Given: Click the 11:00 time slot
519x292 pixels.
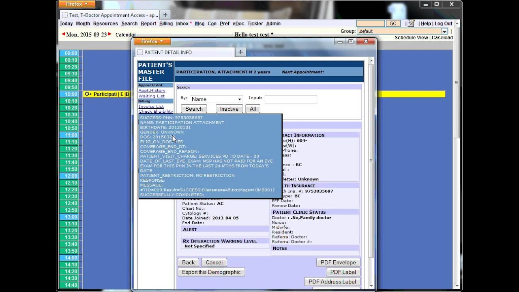Looking at the screenshot, I should pyautogui.click(x=71, y=135).
